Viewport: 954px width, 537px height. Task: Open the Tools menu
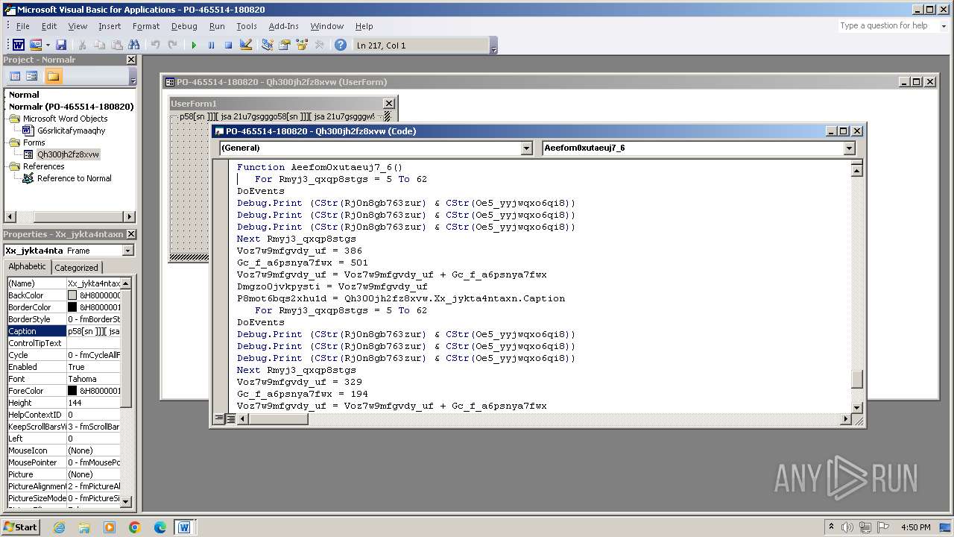pos(247,26)
